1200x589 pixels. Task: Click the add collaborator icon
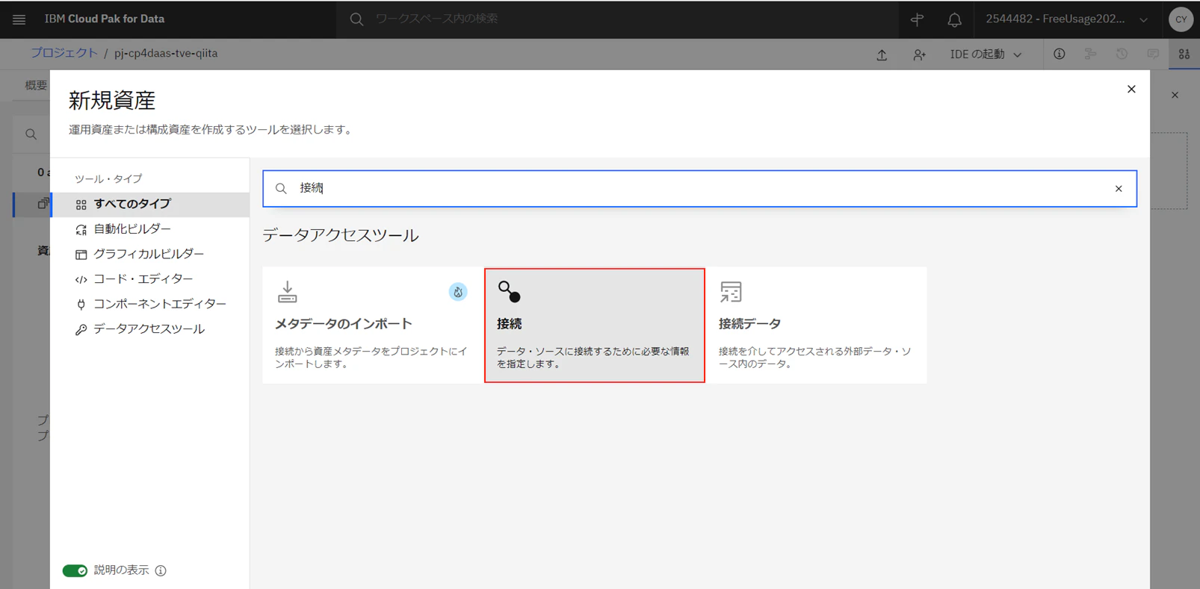[x=919, y=54]
